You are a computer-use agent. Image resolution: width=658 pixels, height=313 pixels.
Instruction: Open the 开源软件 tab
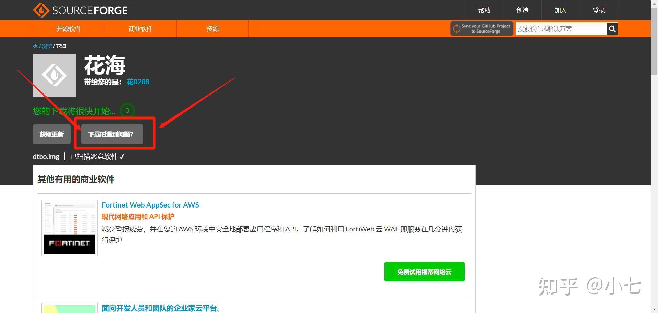pyautogui.click(x=69, y=29)
